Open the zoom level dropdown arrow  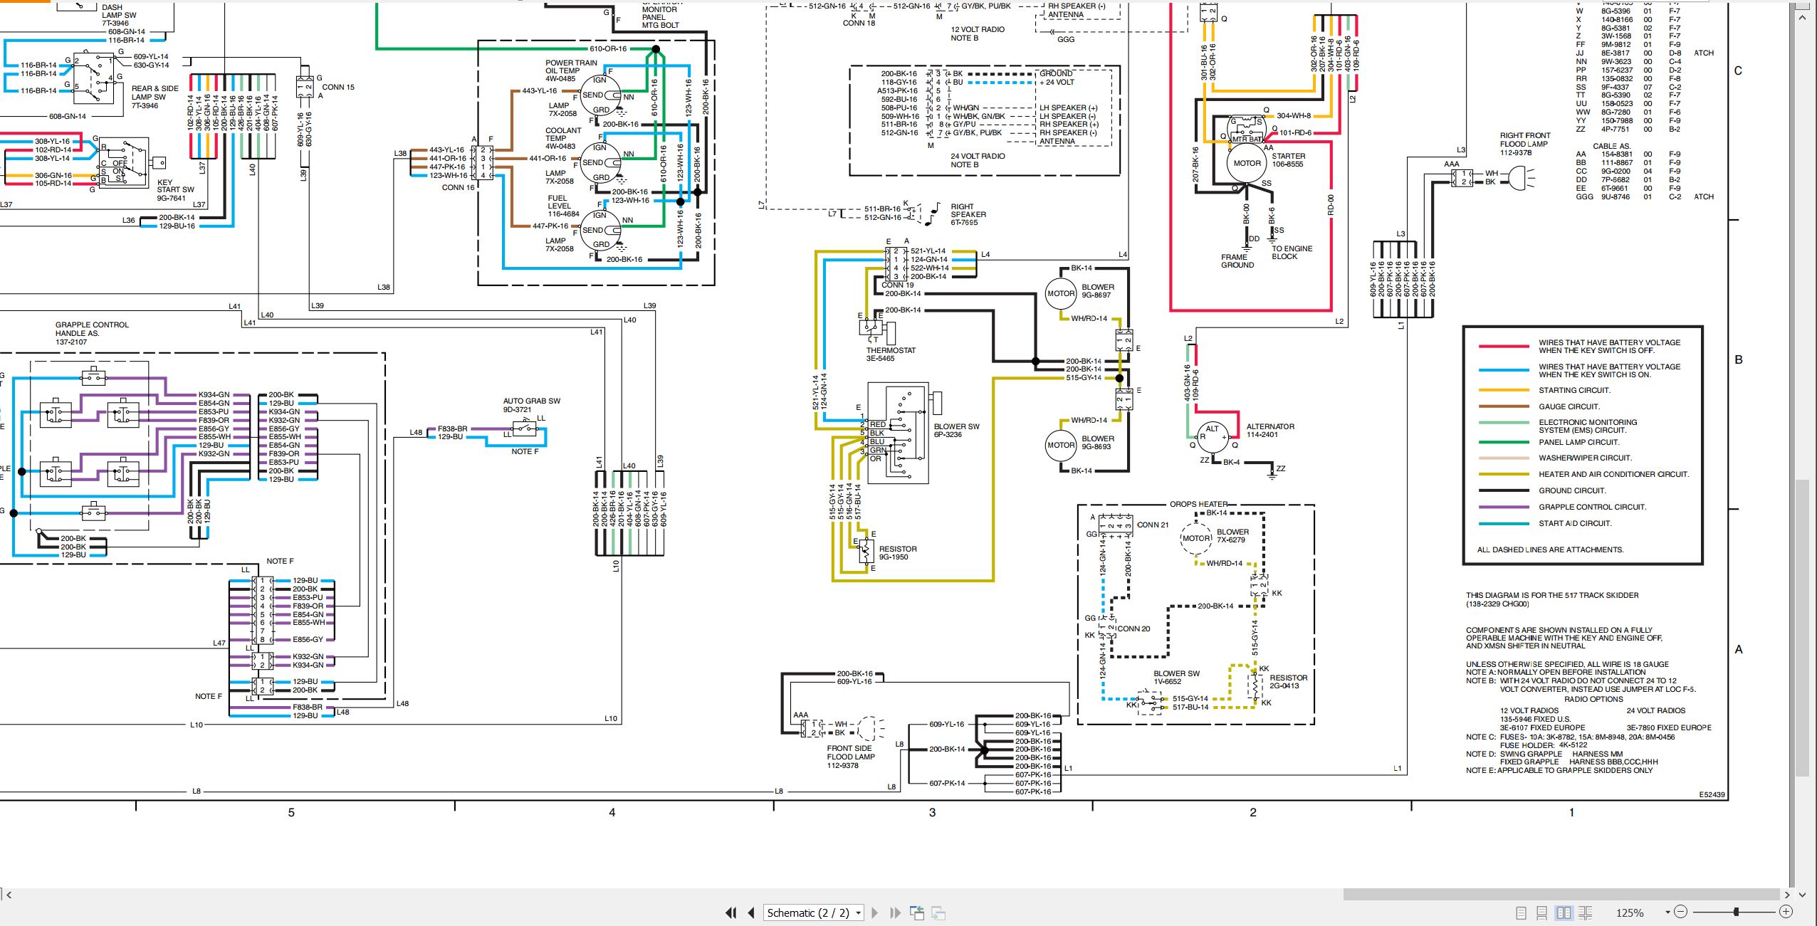(x=1667, y=912)
